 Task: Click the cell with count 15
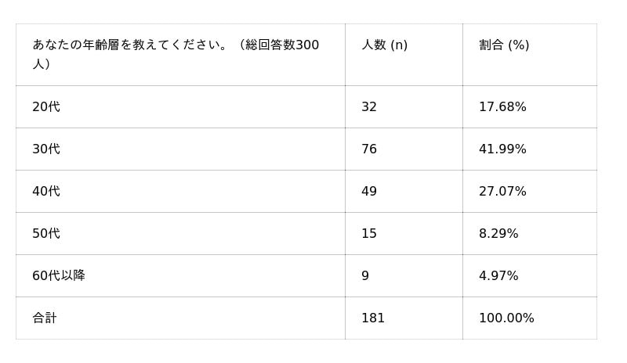[x=369, y=234]
